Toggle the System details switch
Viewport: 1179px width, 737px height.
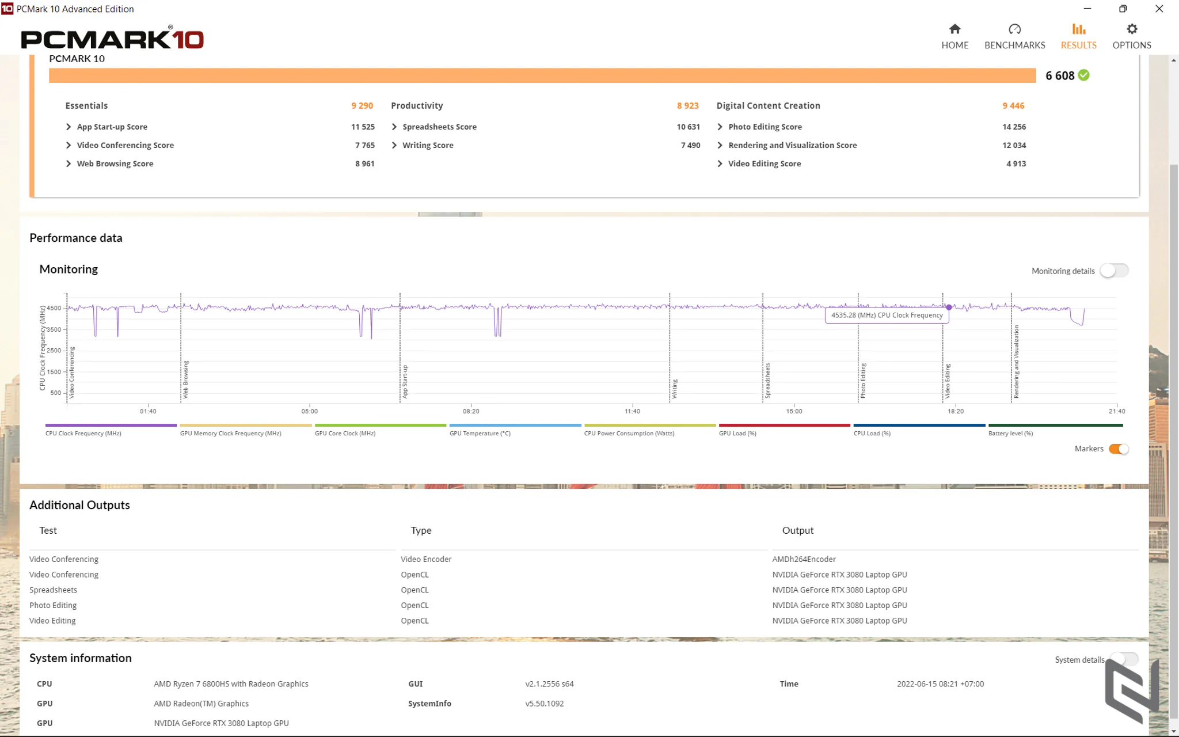pyautogui.click(x=1124, y=659)
